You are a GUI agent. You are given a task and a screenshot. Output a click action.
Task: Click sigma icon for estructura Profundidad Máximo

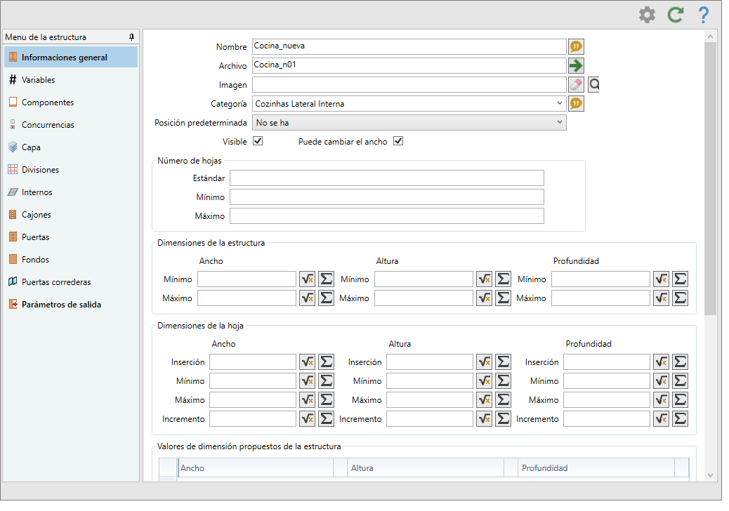[680, 298]
